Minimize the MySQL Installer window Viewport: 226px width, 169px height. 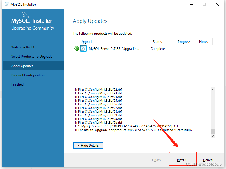[x=192, y=4]
